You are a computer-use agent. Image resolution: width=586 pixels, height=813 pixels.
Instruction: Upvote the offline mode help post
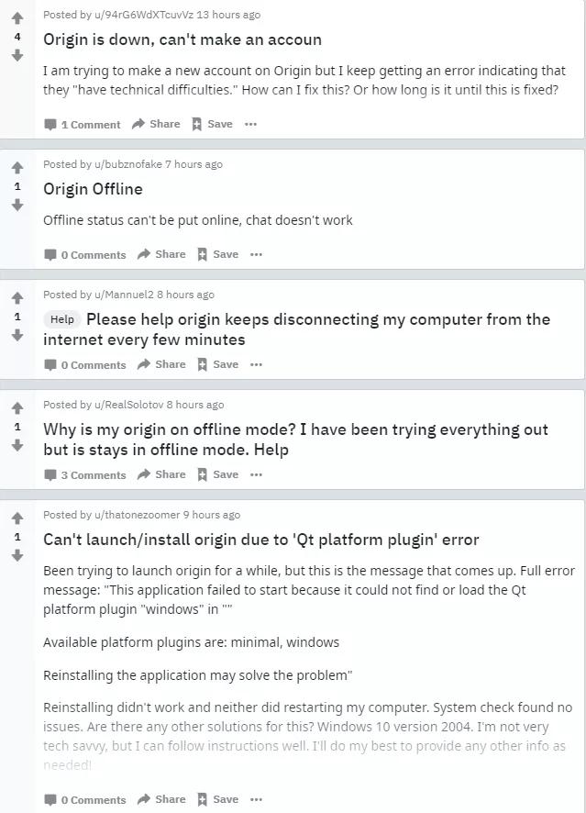pyautogui.click(x=17, y=408)
